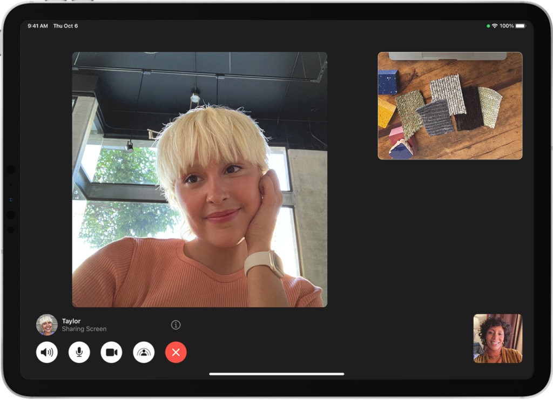Select Taylor's main video tile
This screenshot has width=553, height=400.
click(x=199, y=179)
